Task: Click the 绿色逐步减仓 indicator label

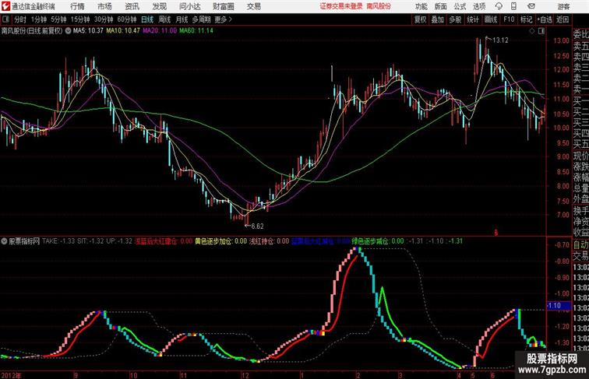Action: pos(378,241)
